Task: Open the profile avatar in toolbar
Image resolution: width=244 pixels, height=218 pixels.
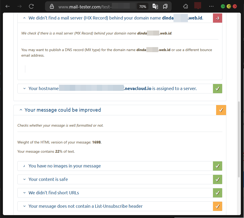Action: click(x=198, y=6)
